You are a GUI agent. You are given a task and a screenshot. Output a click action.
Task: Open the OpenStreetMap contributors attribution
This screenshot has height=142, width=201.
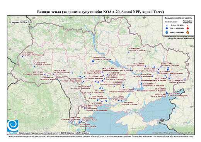pyautogui.click(x=173, y=133)
